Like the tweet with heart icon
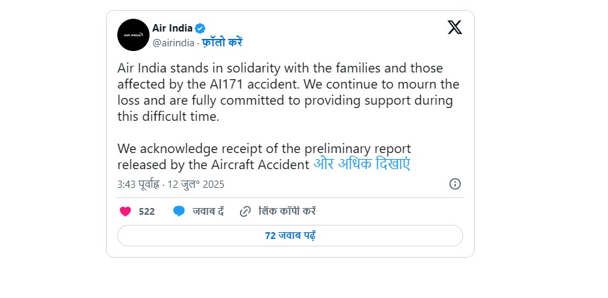 click(x=125, y=211)
